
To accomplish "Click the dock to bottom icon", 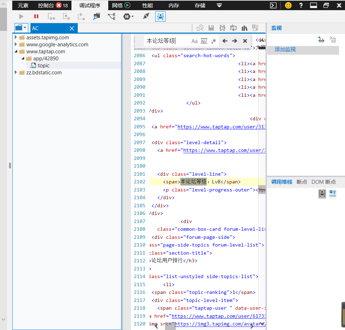I will 313,5.
